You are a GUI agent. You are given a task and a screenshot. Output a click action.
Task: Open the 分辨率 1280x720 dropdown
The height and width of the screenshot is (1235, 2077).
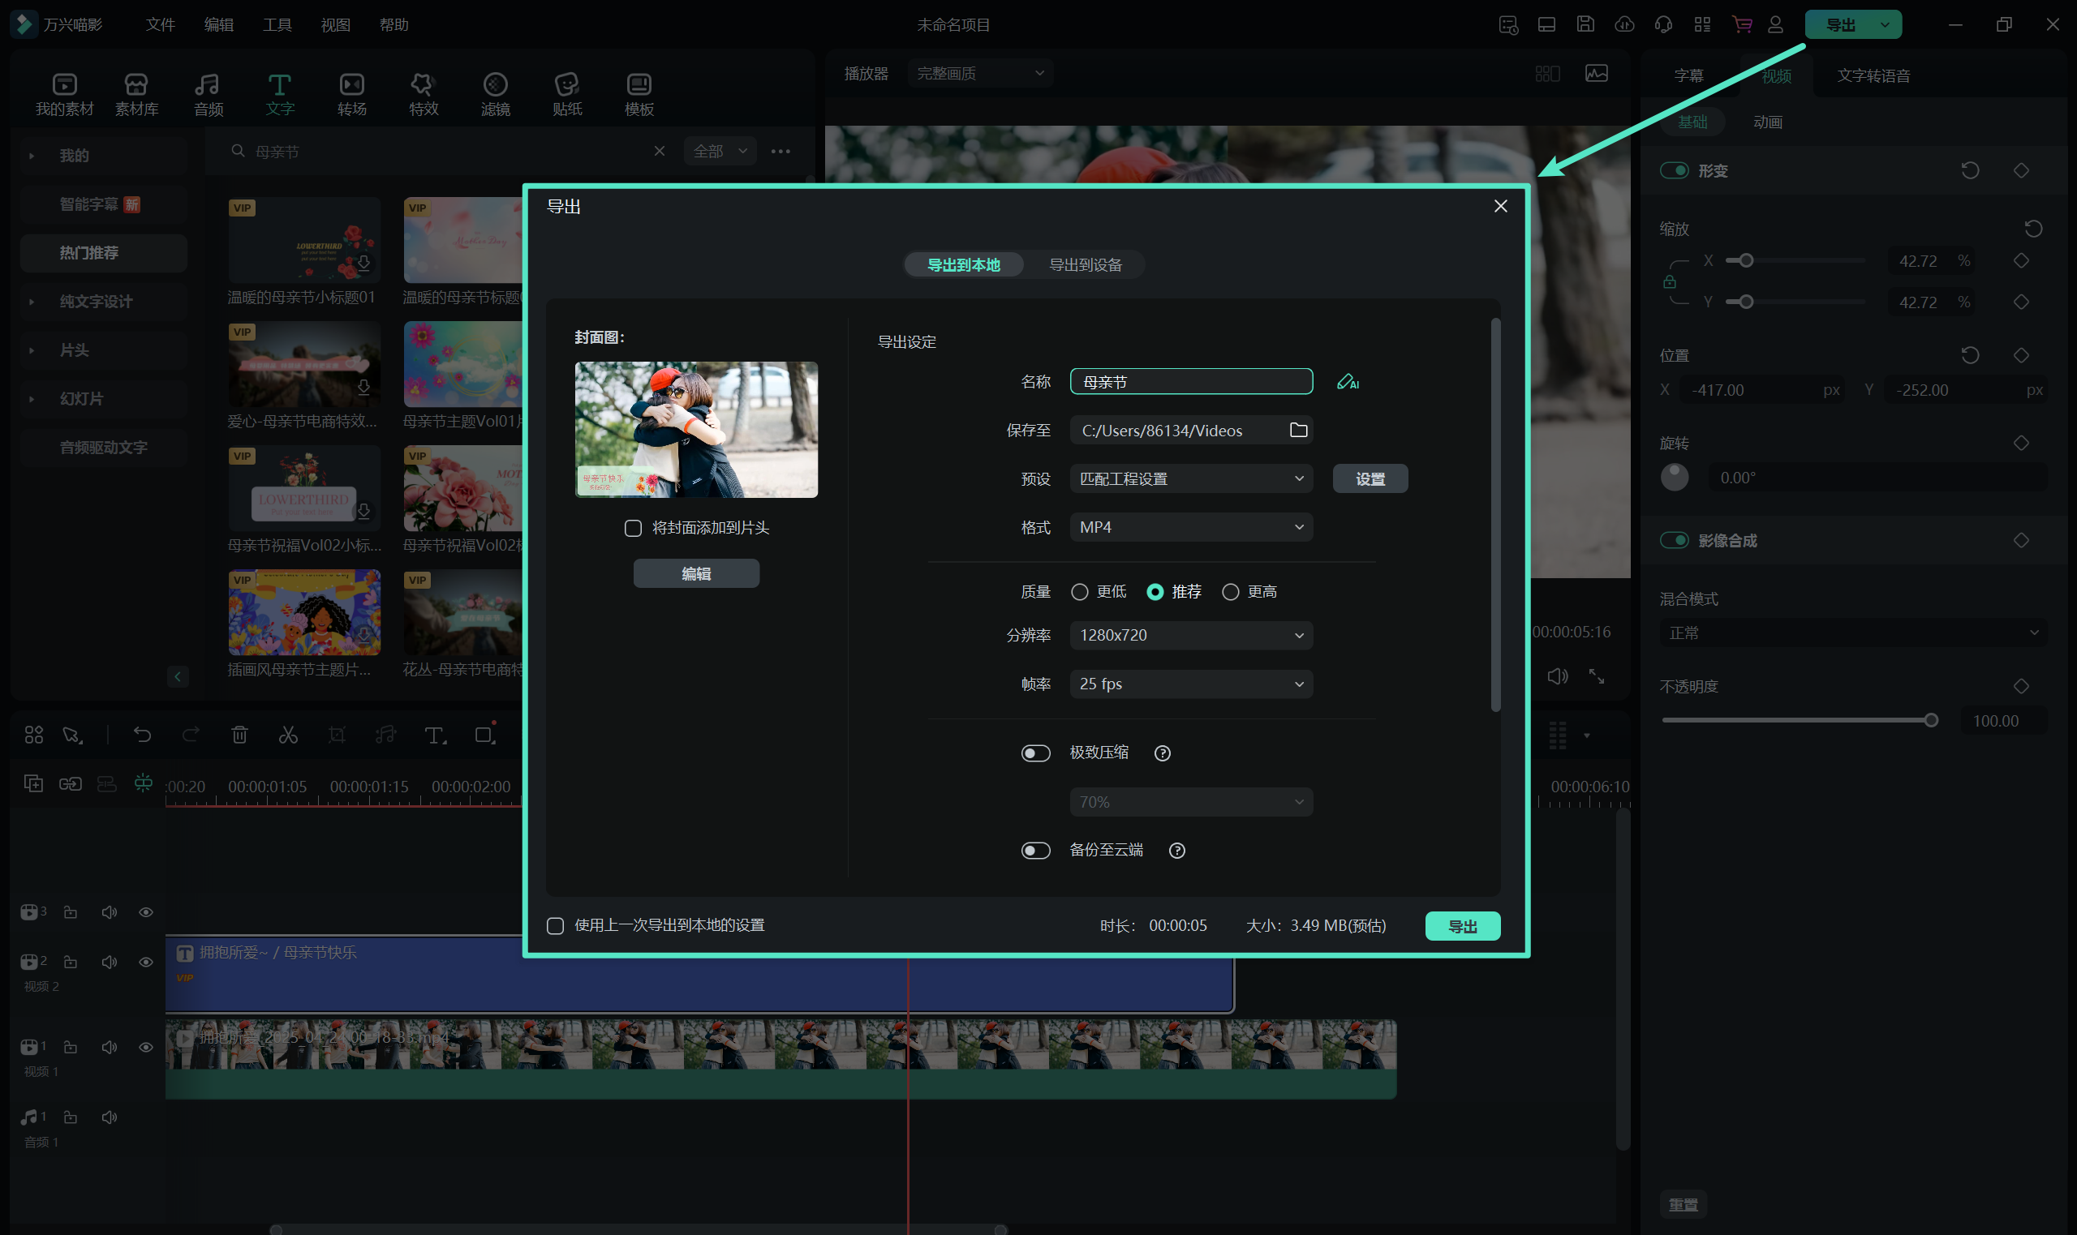click(1190, 635)
